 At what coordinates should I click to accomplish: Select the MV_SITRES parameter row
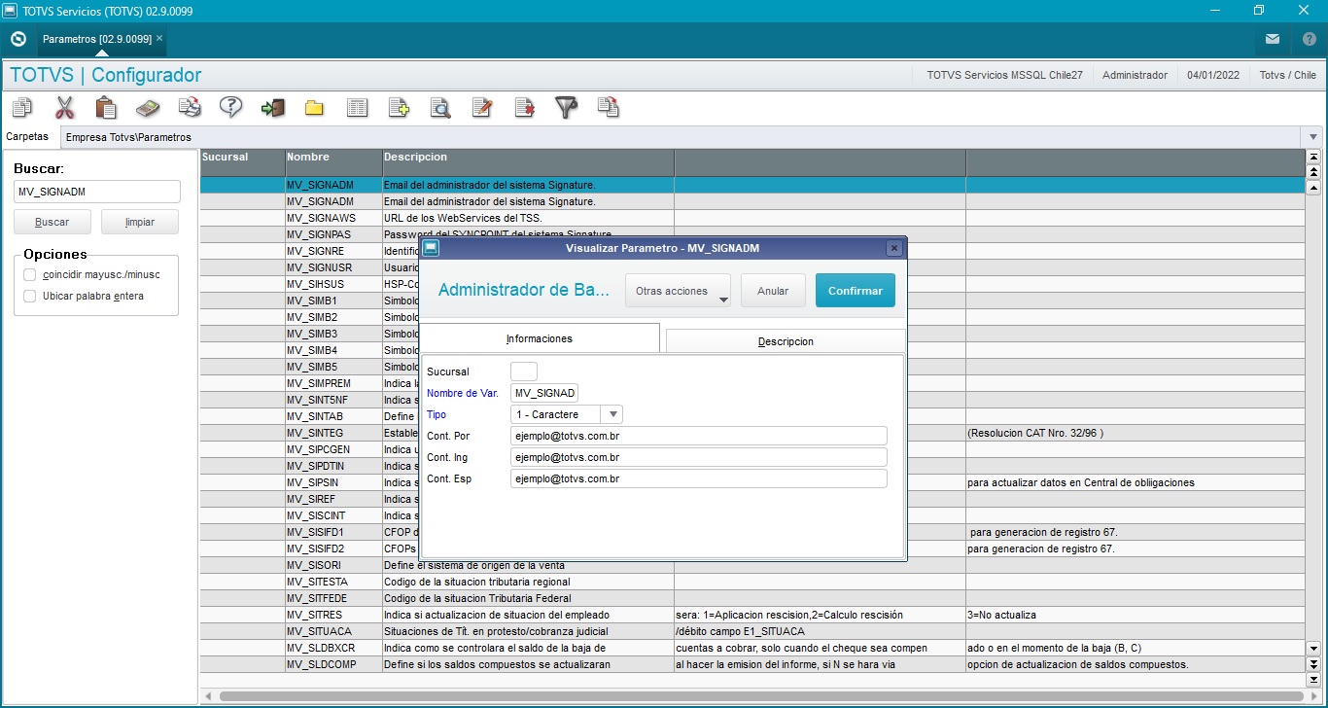[x=752, y=615]
